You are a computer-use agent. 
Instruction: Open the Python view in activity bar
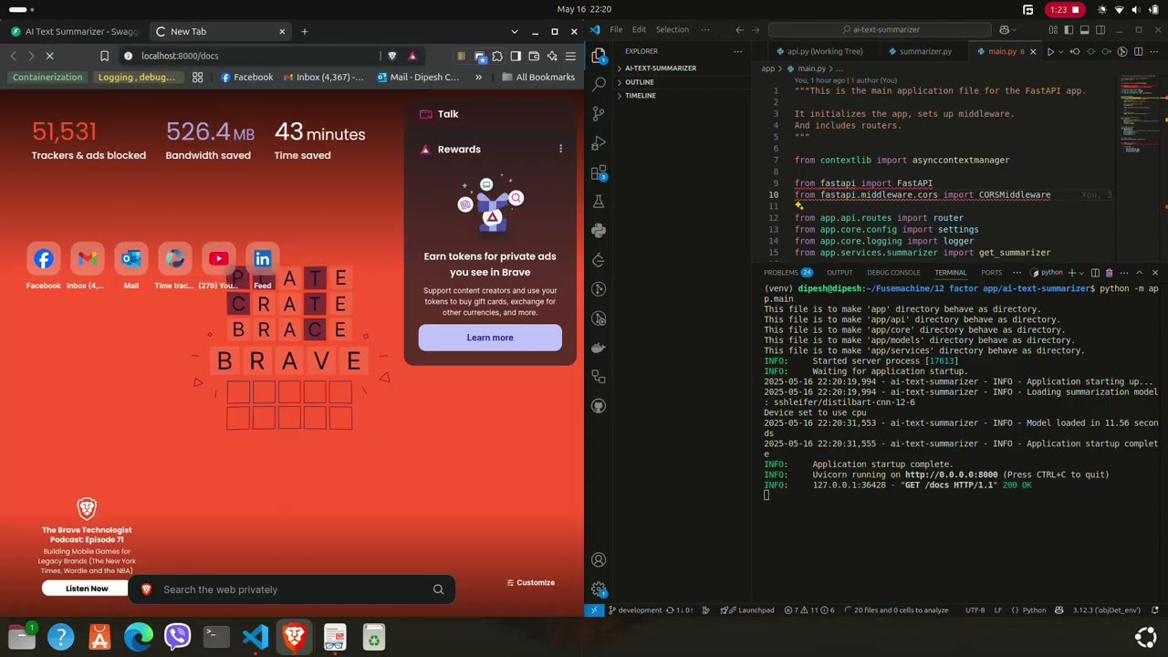(x=599, y=231)
